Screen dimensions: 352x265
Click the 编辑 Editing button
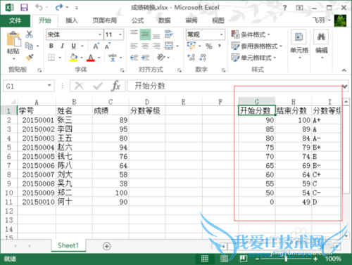point(321,44)
